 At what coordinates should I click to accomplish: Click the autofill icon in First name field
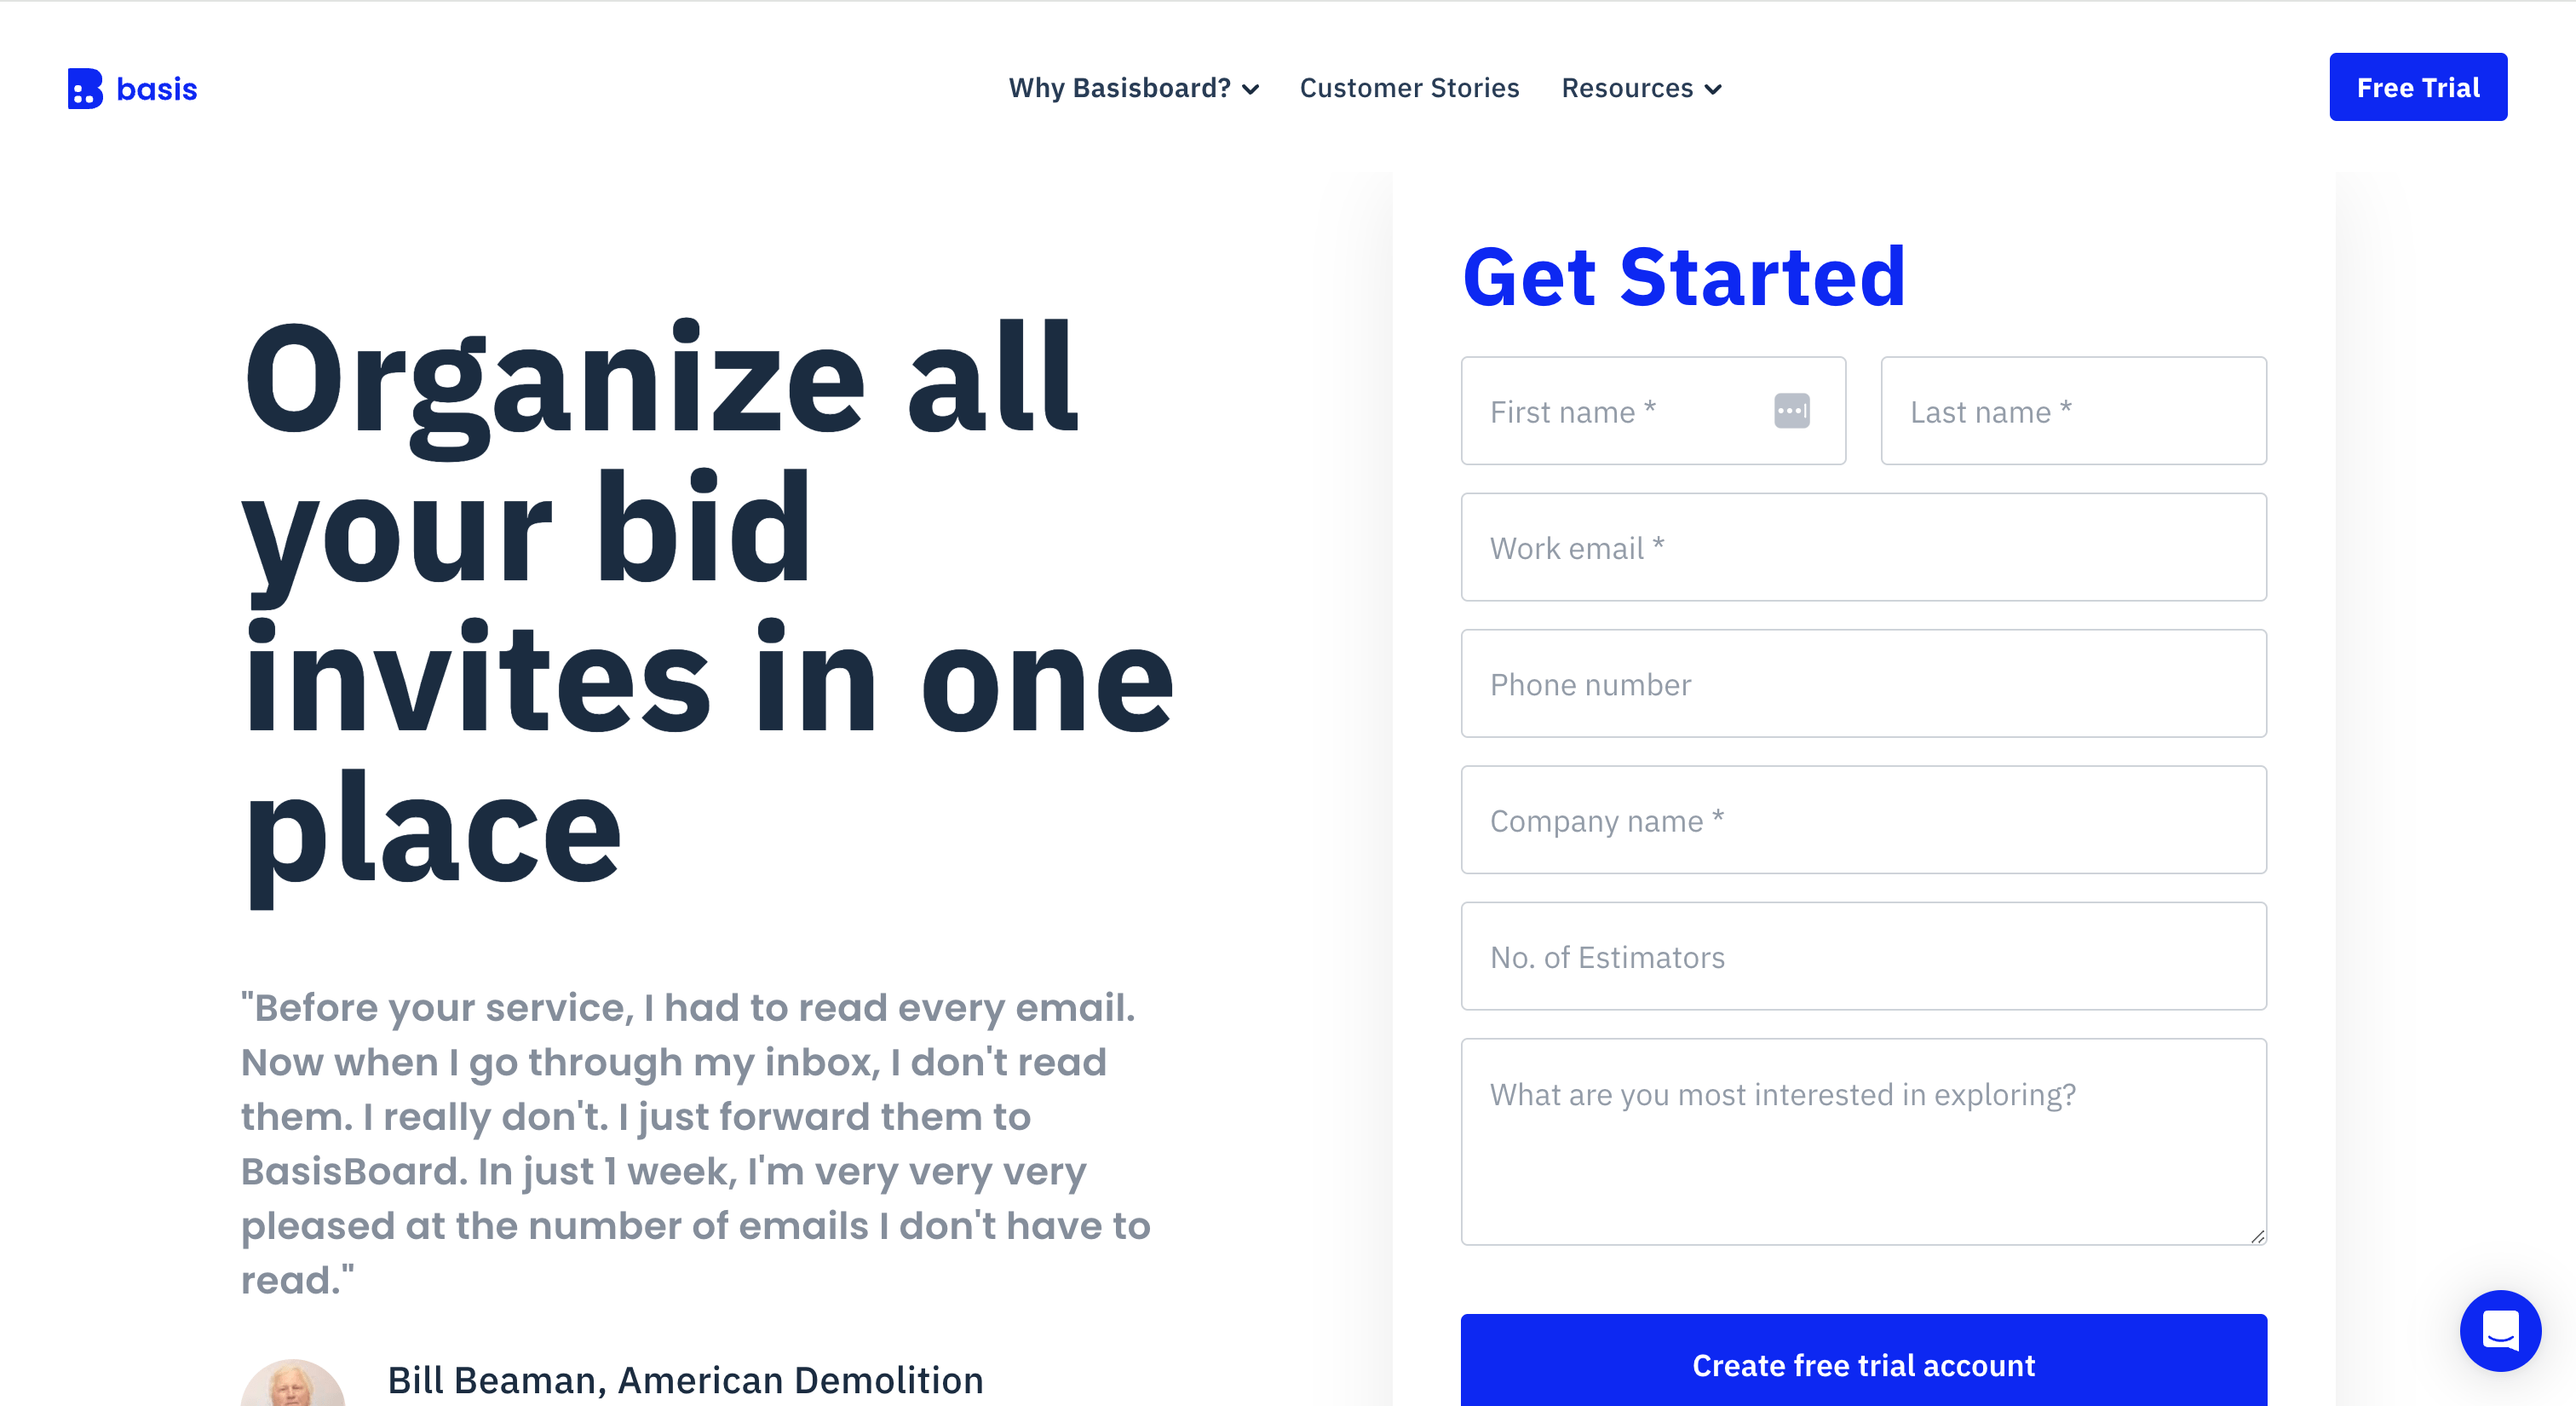(x=1794, y=411)
